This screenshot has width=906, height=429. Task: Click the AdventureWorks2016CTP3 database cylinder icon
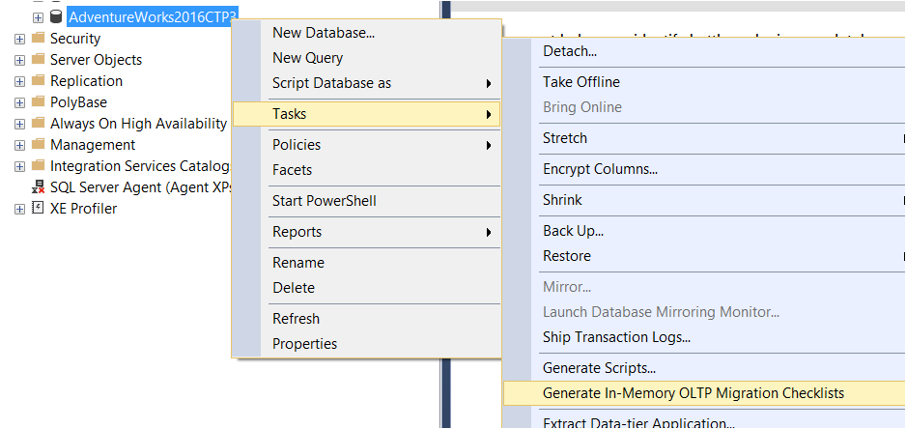coord(56,16)
